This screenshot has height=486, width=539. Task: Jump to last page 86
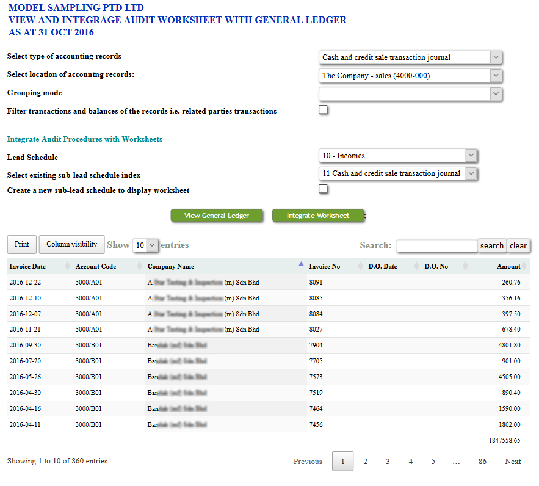coord(482,462)
